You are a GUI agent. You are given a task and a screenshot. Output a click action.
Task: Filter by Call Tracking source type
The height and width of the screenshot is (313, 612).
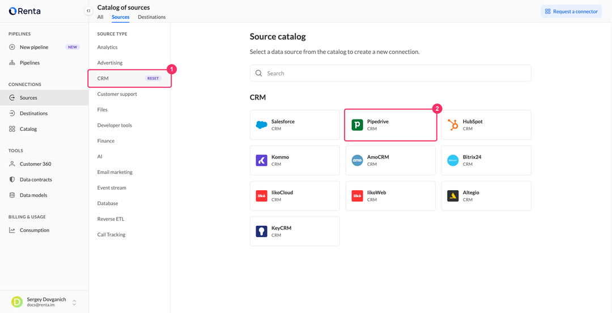111,235
